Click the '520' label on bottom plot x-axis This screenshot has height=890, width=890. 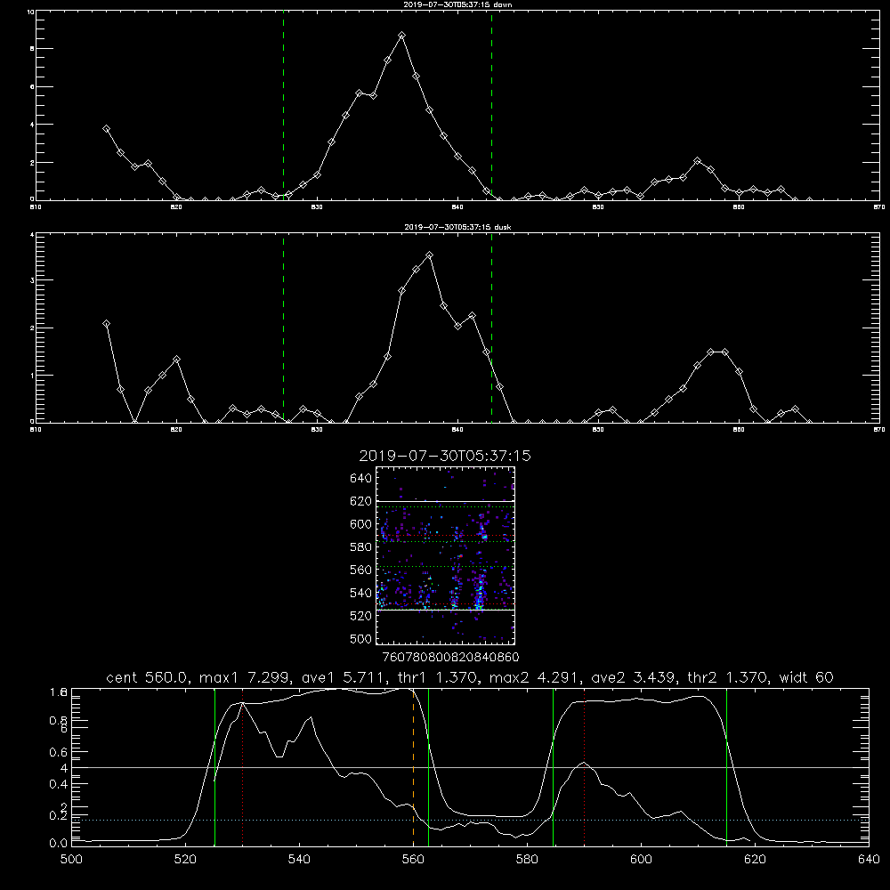tap(185, 860)
